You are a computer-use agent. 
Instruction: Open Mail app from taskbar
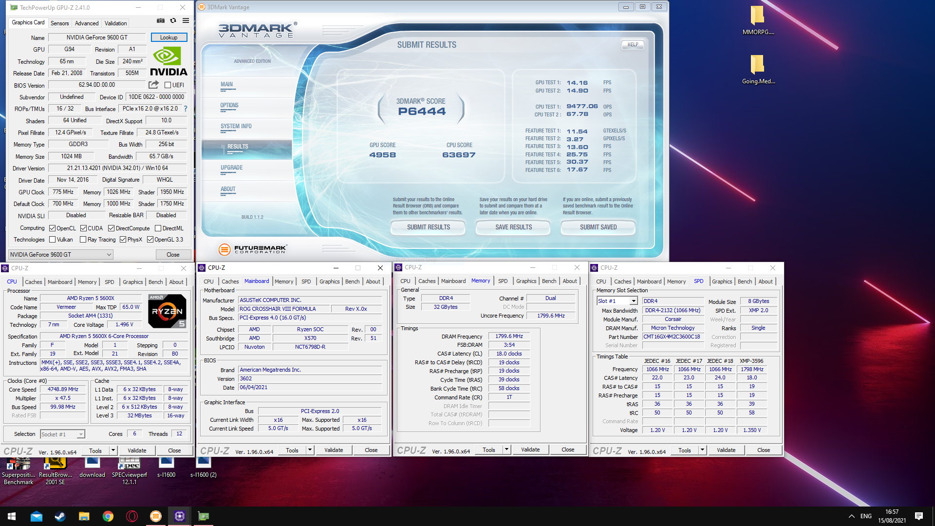(36, 516)
